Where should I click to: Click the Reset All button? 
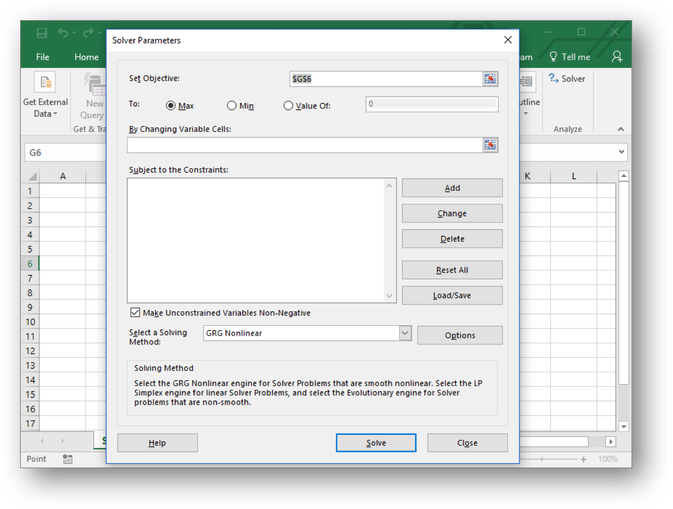451,269
